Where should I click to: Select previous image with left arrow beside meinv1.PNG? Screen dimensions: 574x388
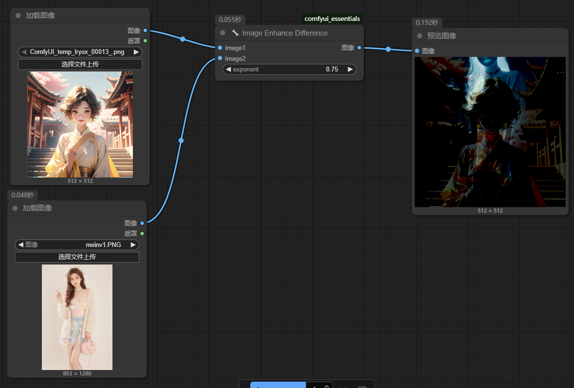[x=21, y=245]
